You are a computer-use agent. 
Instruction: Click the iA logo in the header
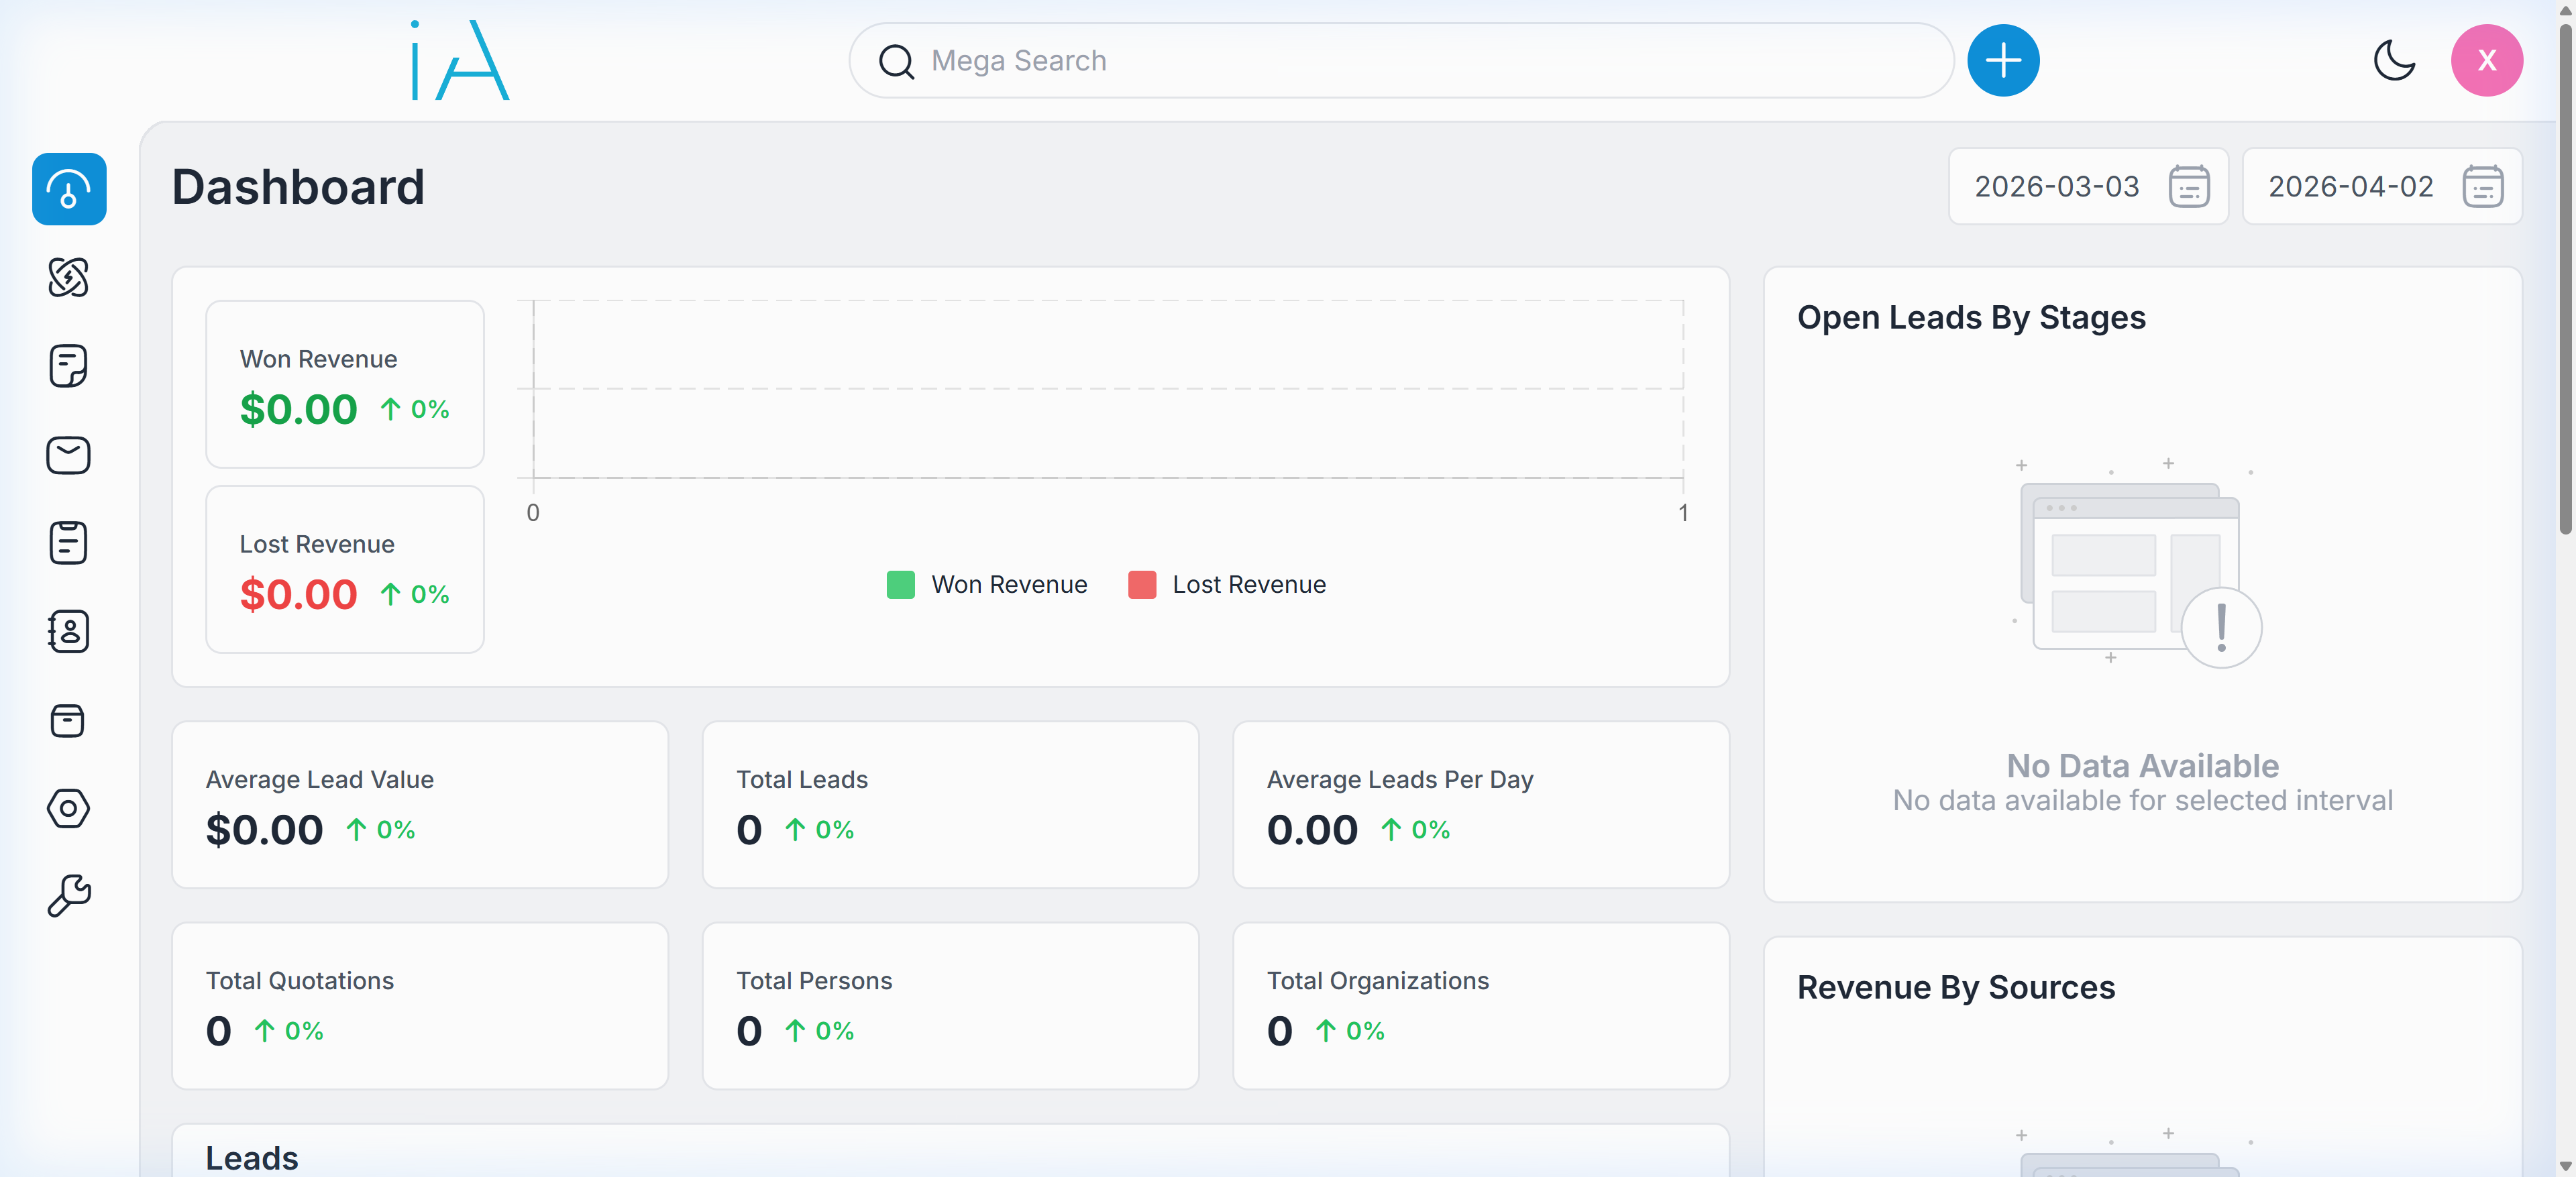pyautogui.click(x=459, y=60)
